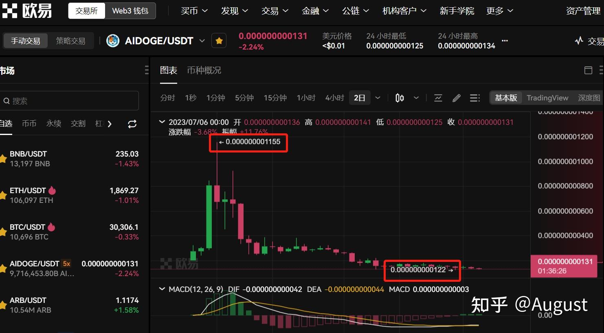604x333 pixels.
Task: Click the 5x leverage badge
Action: pyautogui.click(x=66, y=264)
